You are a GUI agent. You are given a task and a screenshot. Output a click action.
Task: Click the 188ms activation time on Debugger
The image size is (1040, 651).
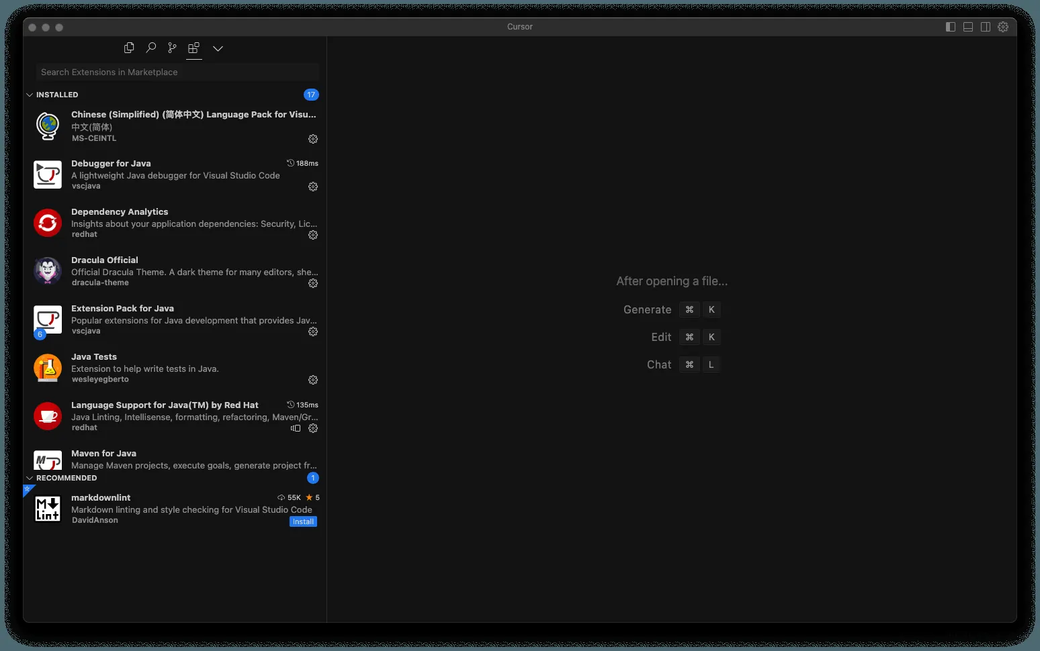(x=303, y=163)
